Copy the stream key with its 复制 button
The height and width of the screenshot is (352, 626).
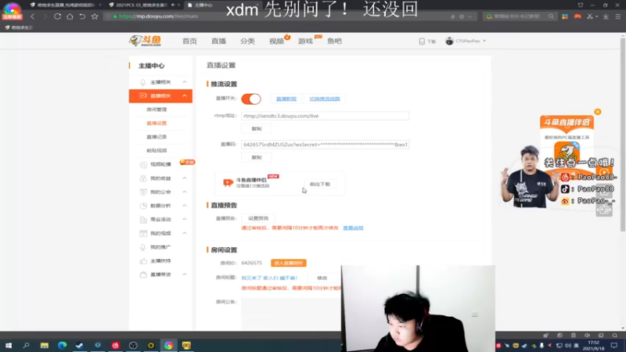[x=257, y=157]
